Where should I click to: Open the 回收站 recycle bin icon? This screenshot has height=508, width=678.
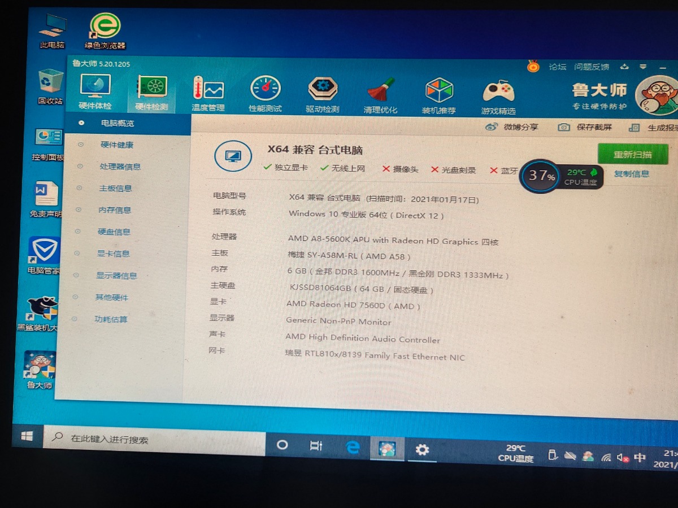pyautogui.click(x=50, y=87)
